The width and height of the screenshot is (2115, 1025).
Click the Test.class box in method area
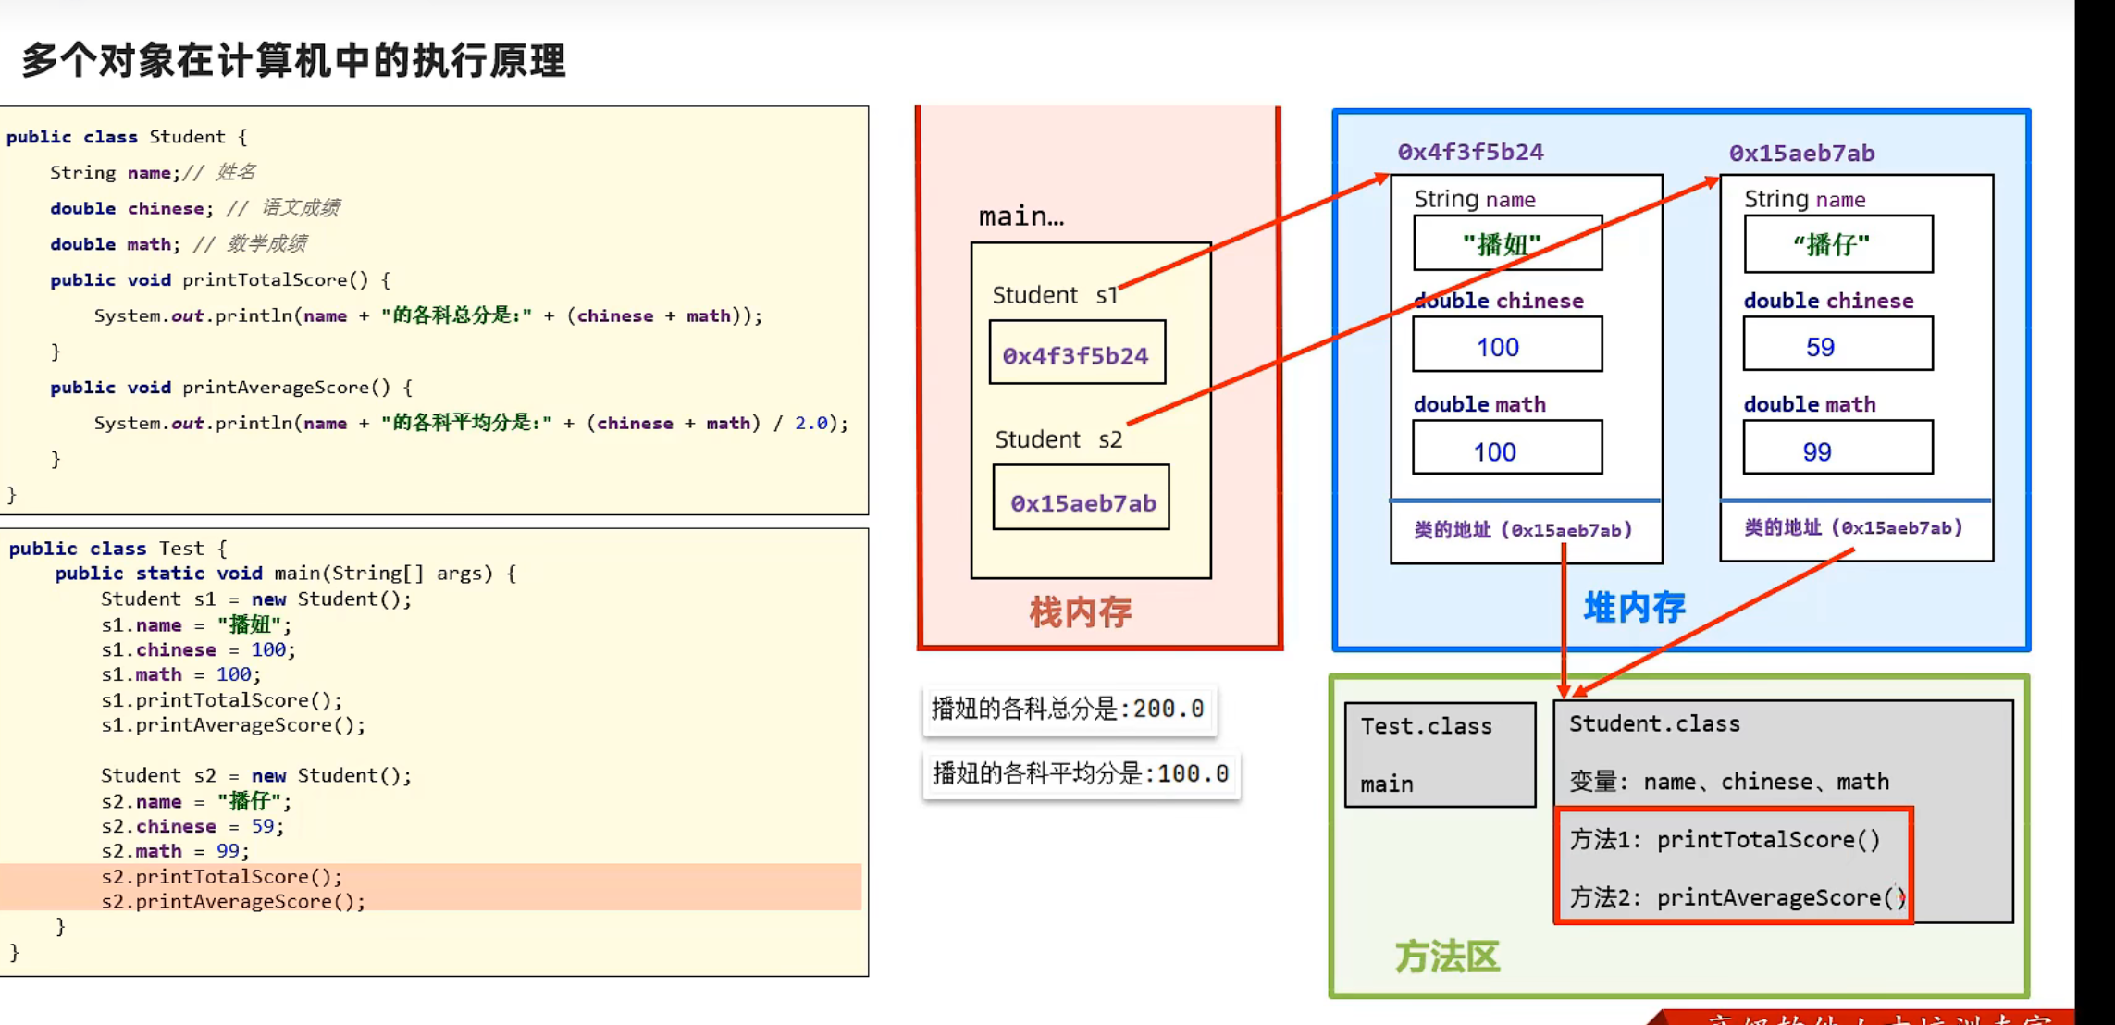pos(1439,753)
